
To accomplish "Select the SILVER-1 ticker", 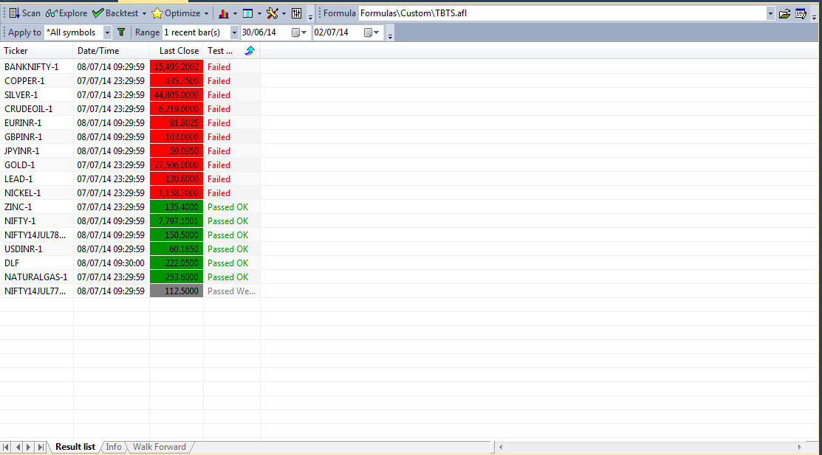I will (x=21, y=95).
